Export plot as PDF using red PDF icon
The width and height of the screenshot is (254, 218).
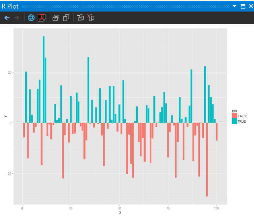[x=42, y=18]
